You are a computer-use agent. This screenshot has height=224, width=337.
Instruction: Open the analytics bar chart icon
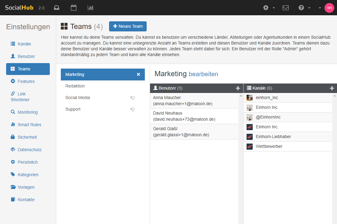point(90,8)
